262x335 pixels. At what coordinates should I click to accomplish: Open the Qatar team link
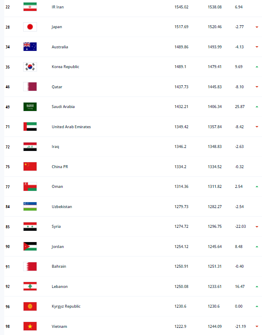tap(57, 87)
